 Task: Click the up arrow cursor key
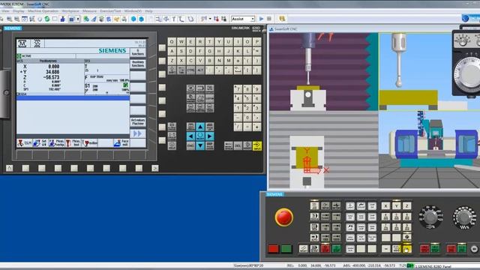point(200,127)
